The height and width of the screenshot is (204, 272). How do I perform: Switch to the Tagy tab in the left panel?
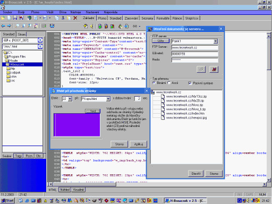point(19,156)
